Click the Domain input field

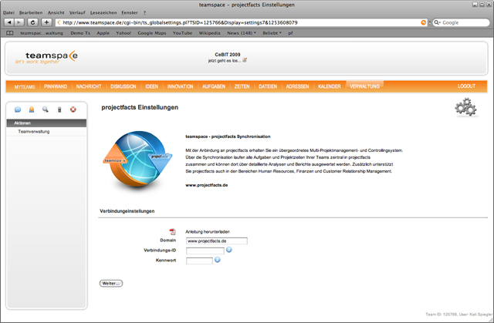217,241
